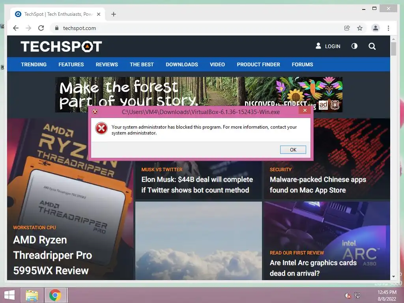The width and height of the screenshot is (404, 303).
Task: Click the WORKSTATION CPU category label
Action: (34, 228)
